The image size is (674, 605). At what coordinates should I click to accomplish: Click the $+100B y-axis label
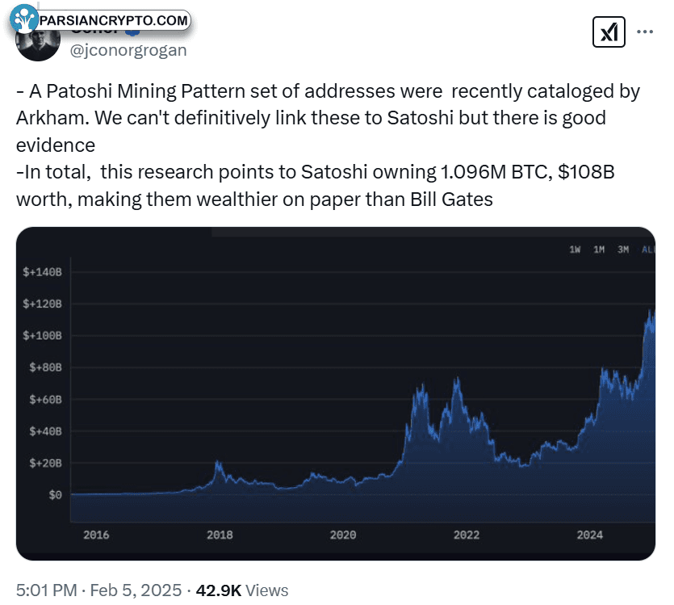click(x=42, y=335)
